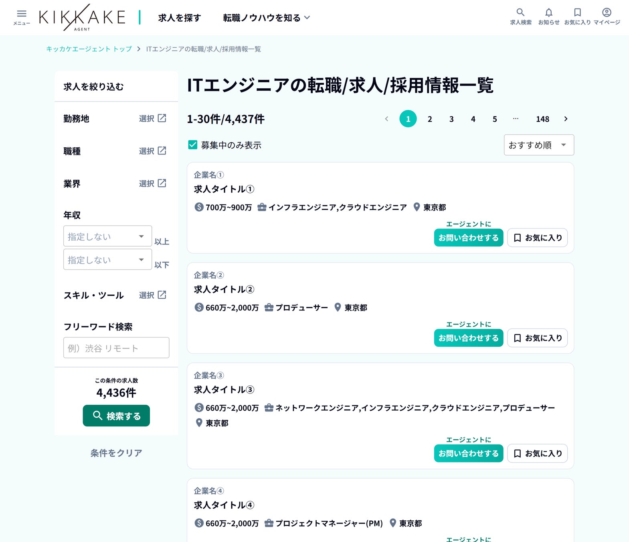Click the KIKKAKE Agent logo
This screenshot has height=542, width=629.
point(82,18)
